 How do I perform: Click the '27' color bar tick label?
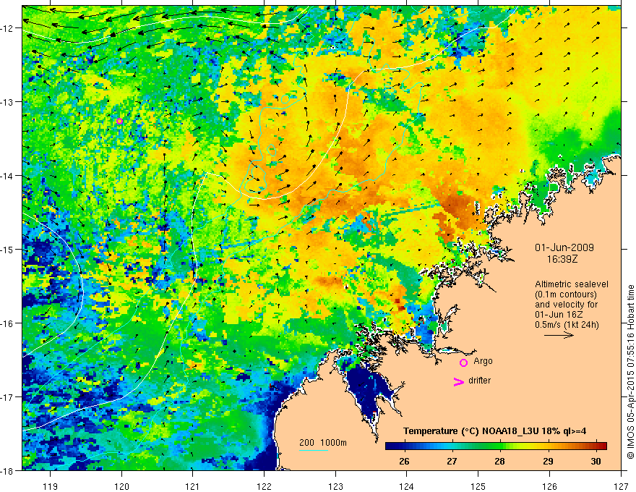pos(452,461)
